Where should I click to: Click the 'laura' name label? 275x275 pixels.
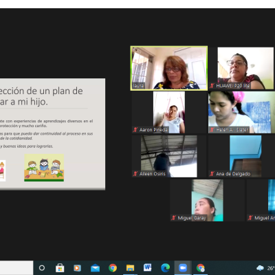click(138, 86)
